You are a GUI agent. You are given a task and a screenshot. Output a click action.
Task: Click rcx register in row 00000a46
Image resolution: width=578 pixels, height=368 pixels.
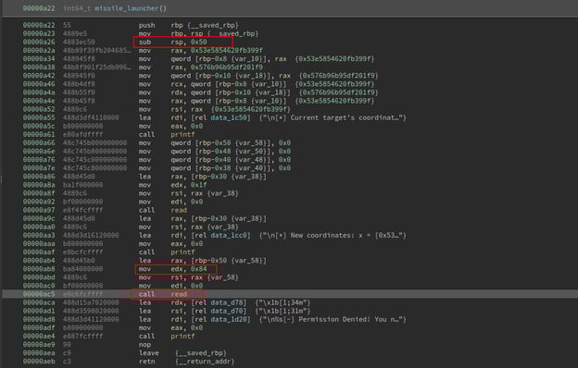(x=176, y=84)
